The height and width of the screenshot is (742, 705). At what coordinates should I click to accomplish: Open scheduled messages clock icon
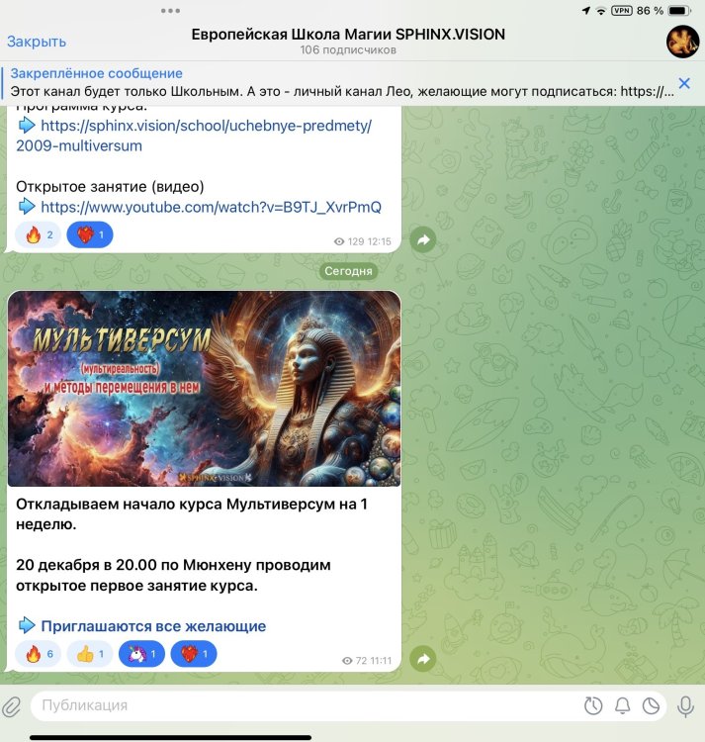[593, 706]
